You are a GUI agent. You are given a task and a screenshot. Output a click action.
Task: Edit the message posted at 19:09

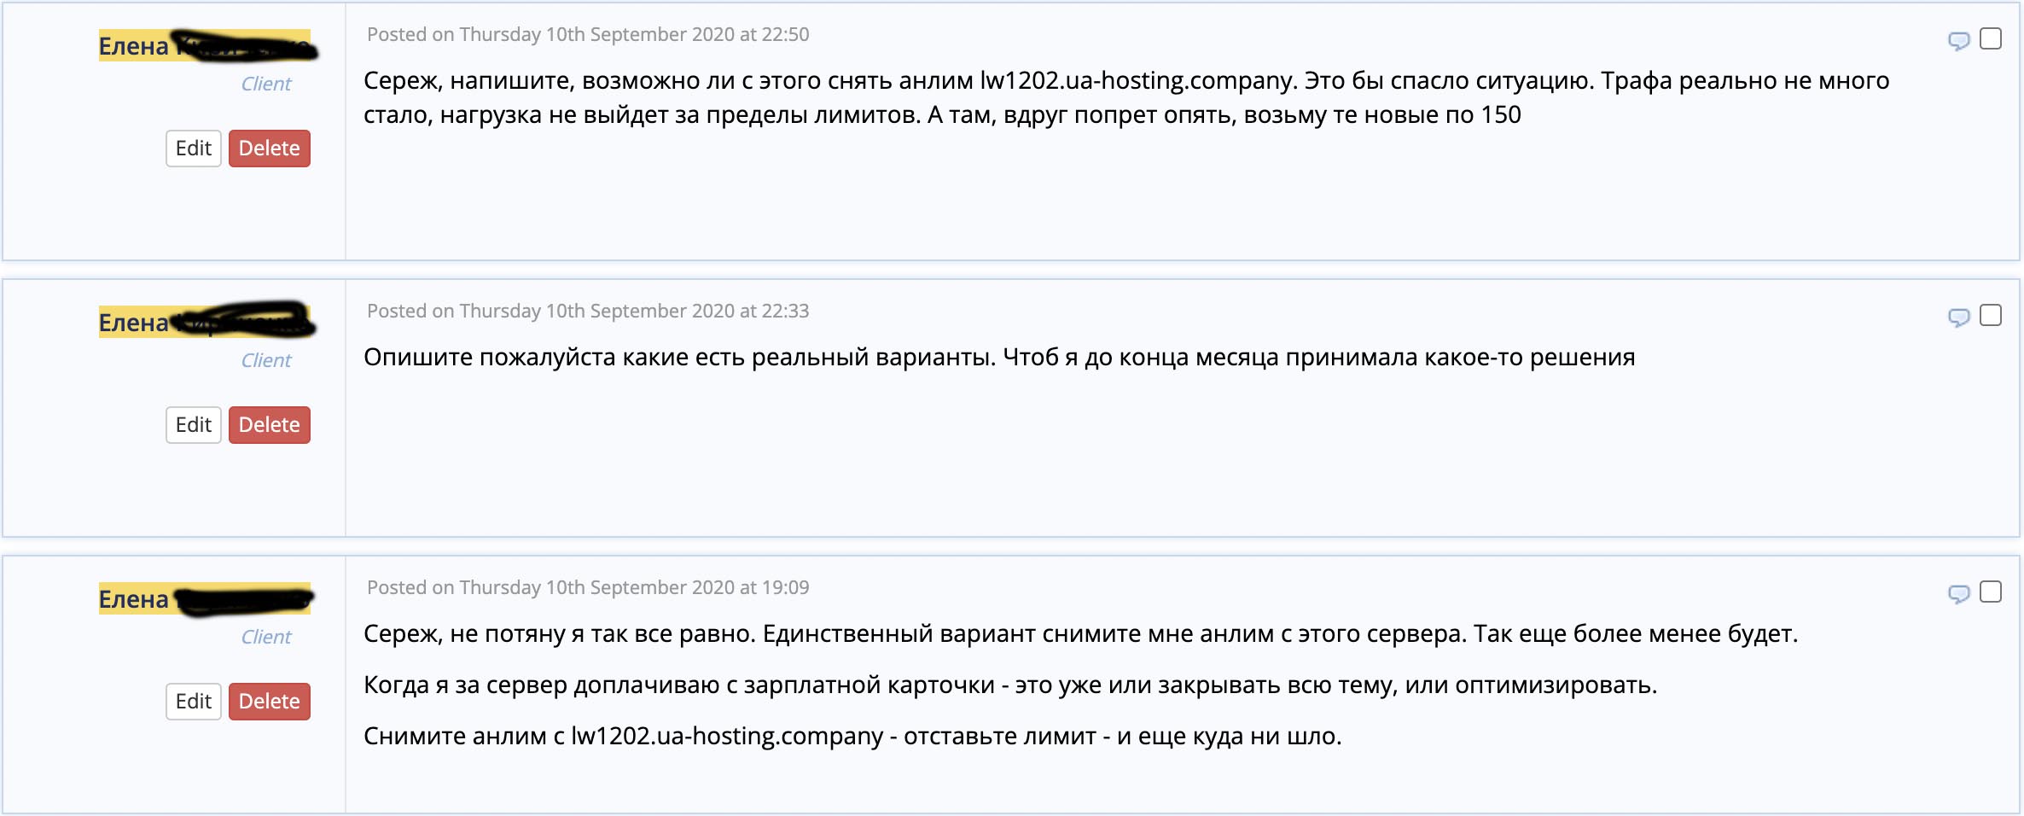tap(194, 702)
